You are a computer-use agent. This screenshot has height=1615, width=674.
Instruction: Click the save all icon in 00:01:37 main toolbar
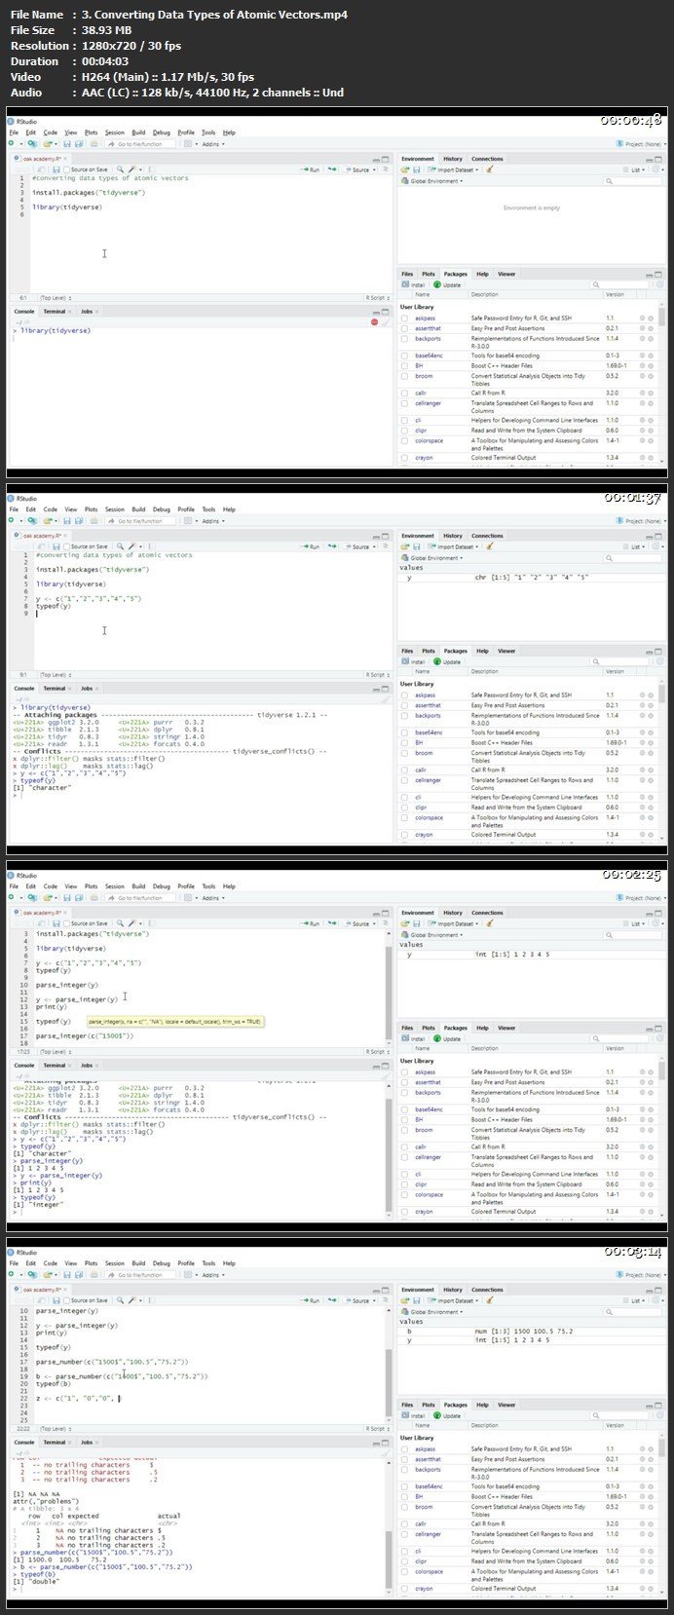[x=79, y=520]
